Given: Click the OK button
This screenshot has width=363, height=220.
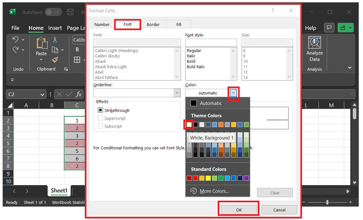Looking at the screenshot, I should tap(239, 210).
